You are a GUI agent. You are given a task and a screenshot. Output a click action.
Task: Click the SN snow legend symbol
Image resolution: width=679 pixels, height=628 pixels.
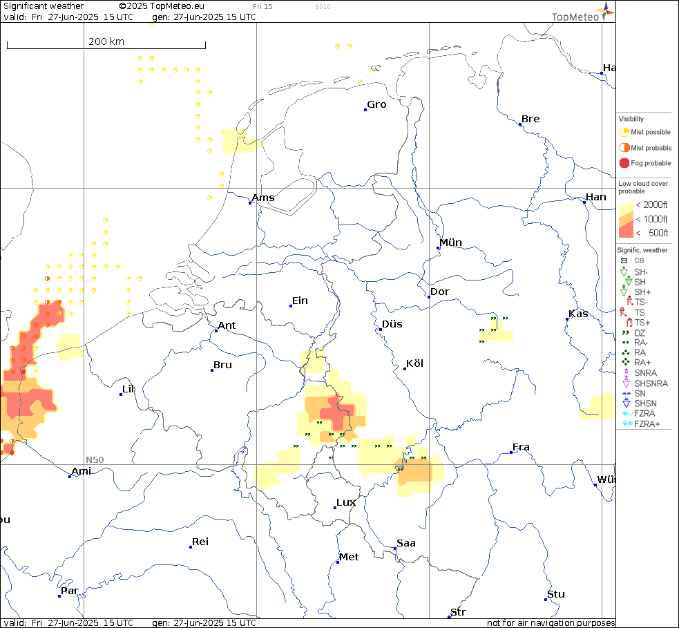click(627, 393)
